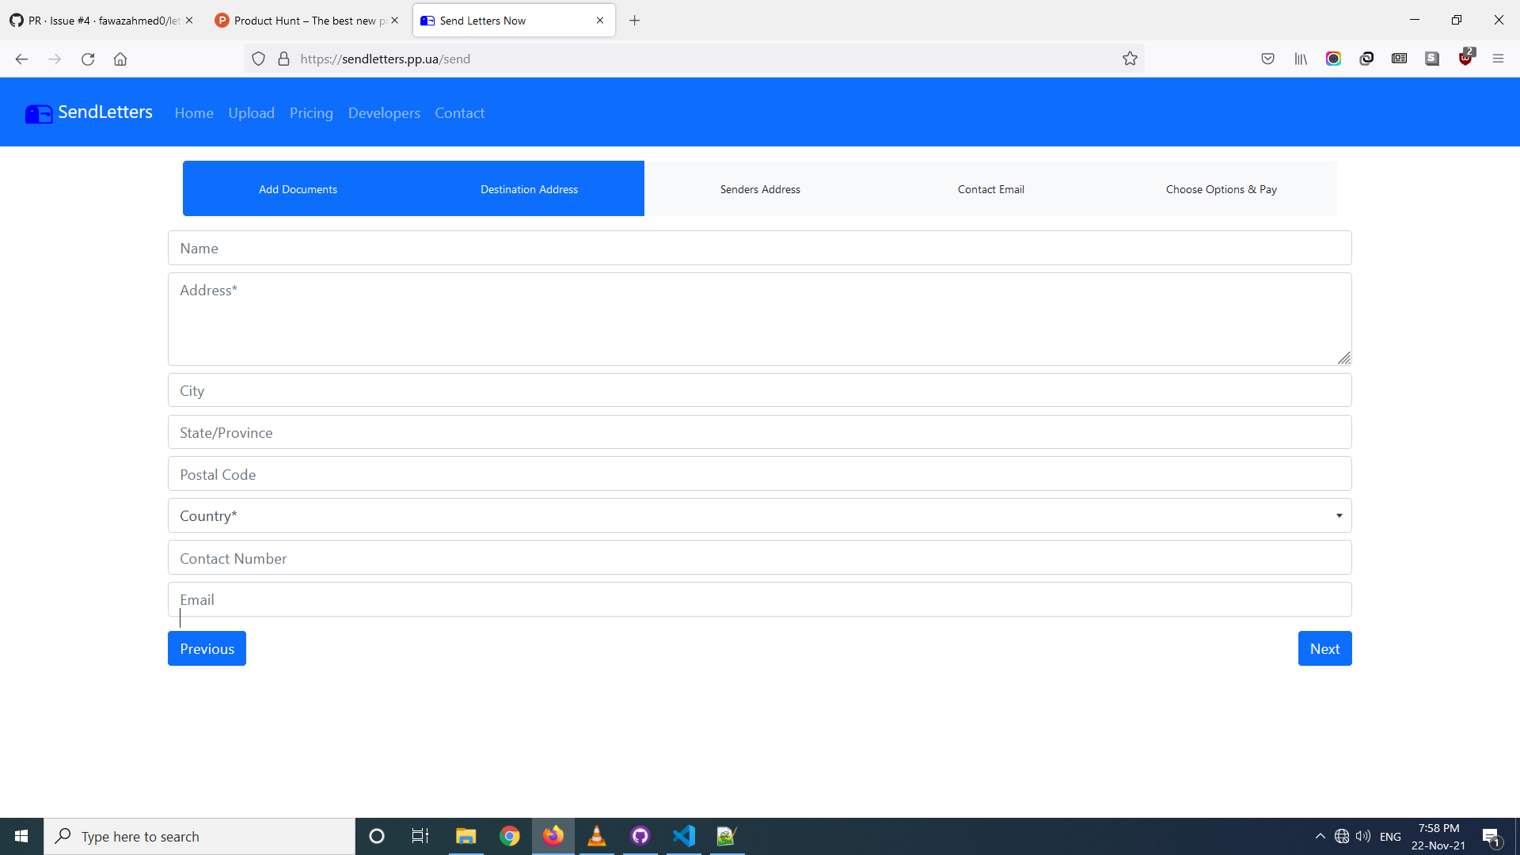Switch to Senders Address step tab

[759, 189]
